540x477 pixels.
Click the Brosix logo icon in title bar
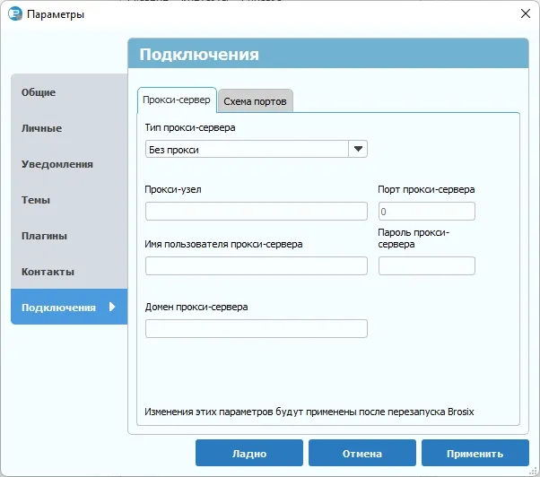pos(15,13)
